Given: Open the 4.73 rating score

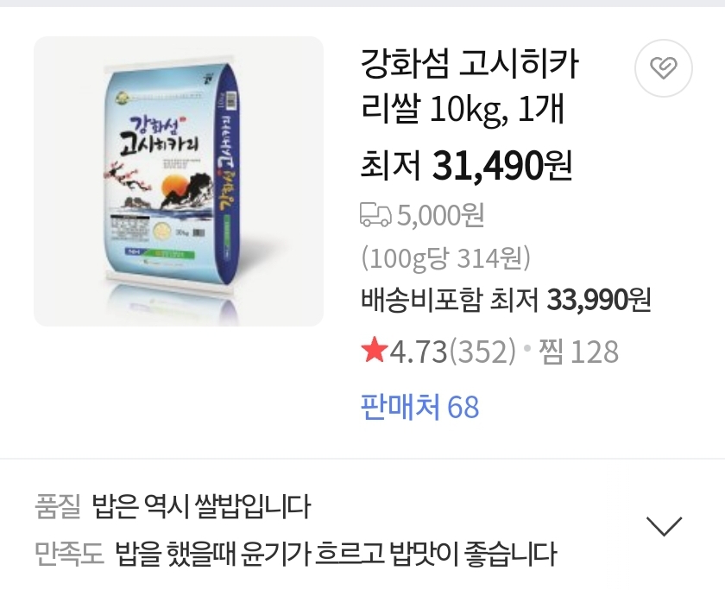Looking at the screenshot, I should point(419,352).
